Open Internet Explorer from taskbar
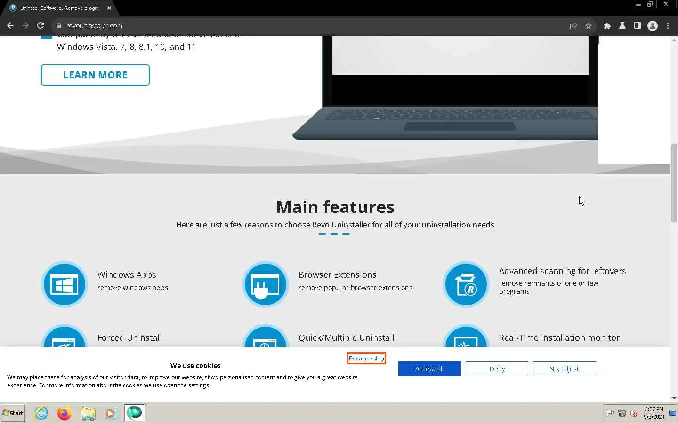The height and width of the screenshot is (423, 678). tap(41, 413)
